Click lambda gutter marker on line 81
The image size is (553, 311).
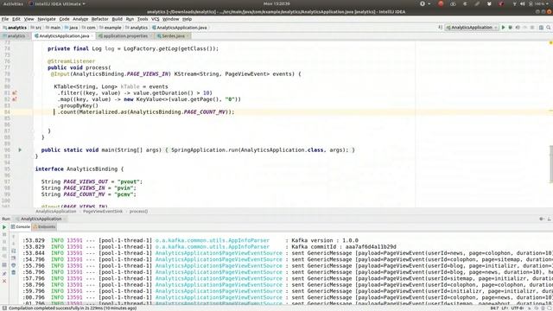[15, 93]
